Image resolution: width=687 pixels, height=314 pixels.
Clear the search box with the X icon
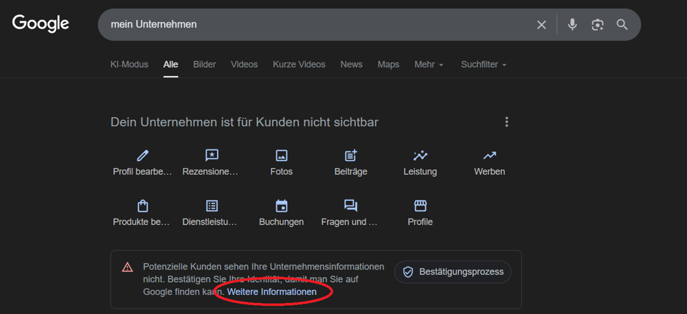[541, 25]
